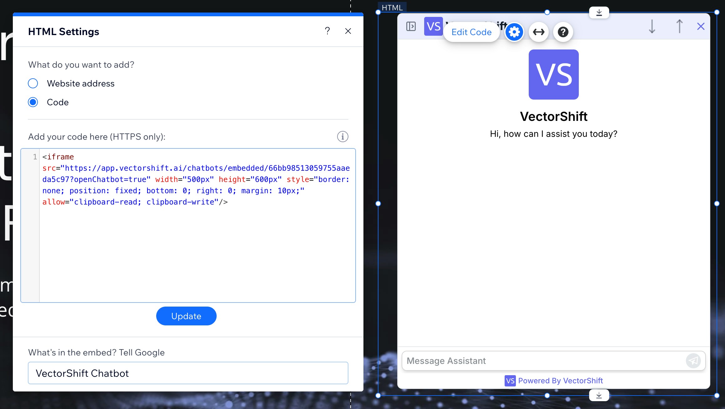Screen dimensions: 725x409
Task: Close the HTML Settings panel
Action: (x=348, y=31)
